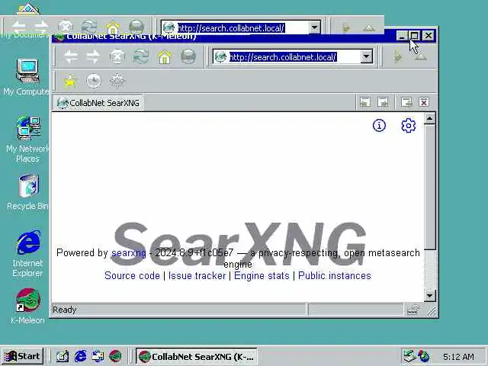Select the CollabNet SearXNG tab
Viewport: 488px width, 366px height.
tap(98, 103)
